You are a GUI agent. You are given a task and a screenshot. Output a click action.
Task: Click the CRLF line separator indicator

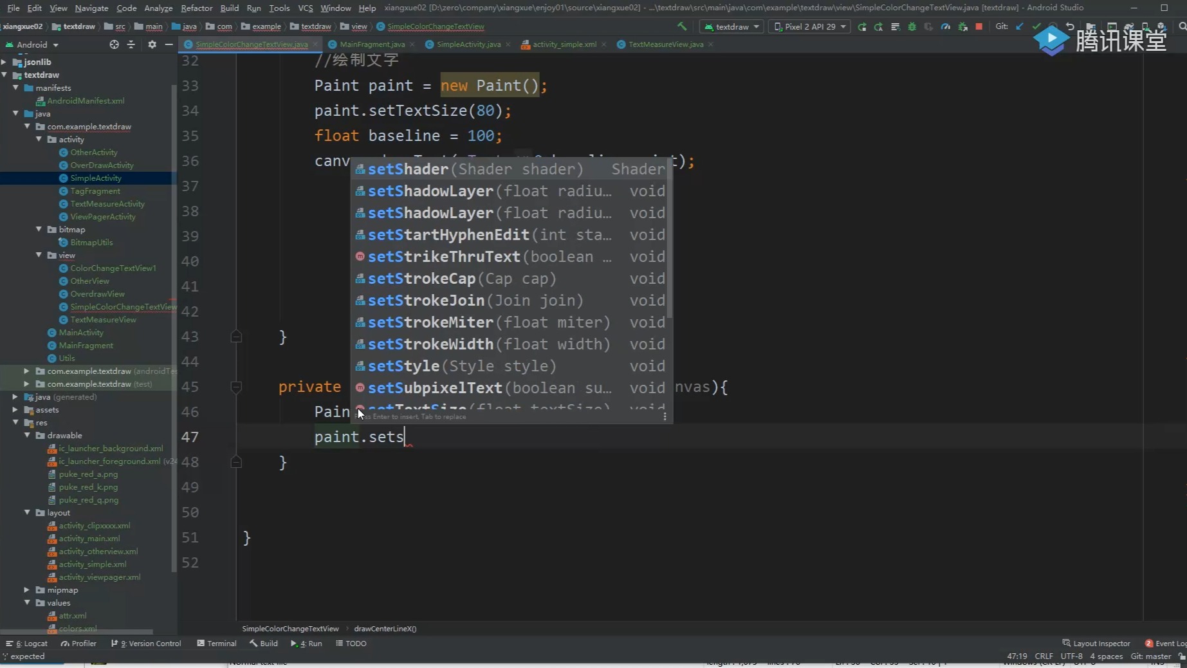pyautogui.click(x=1044, y=656)
